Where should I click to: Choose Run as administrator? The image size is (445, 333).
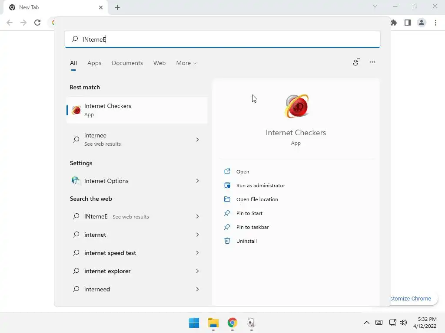tap(261, 186)
